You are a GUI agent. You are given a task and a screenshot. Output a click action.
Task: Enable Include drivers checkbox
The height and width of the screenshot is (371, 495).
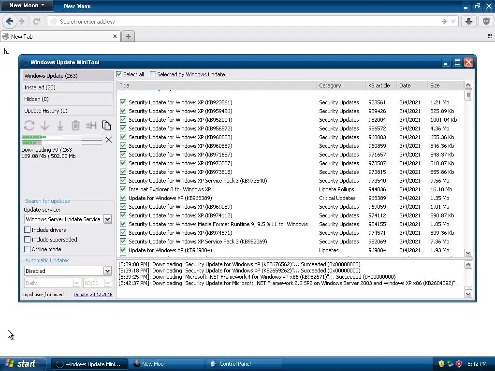[28, 229]
